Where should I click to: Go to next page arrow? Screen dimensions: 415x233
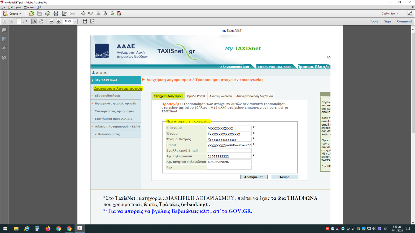point(12,21)
